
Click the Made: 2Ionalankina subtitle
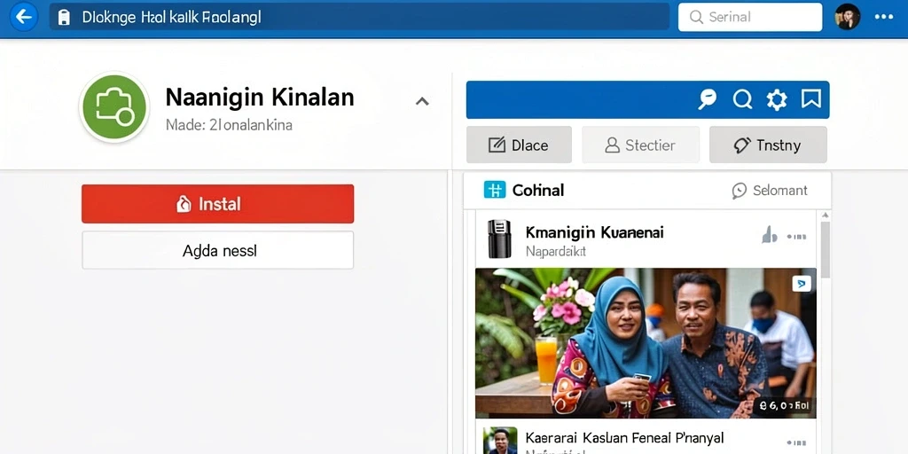(229, 124)
